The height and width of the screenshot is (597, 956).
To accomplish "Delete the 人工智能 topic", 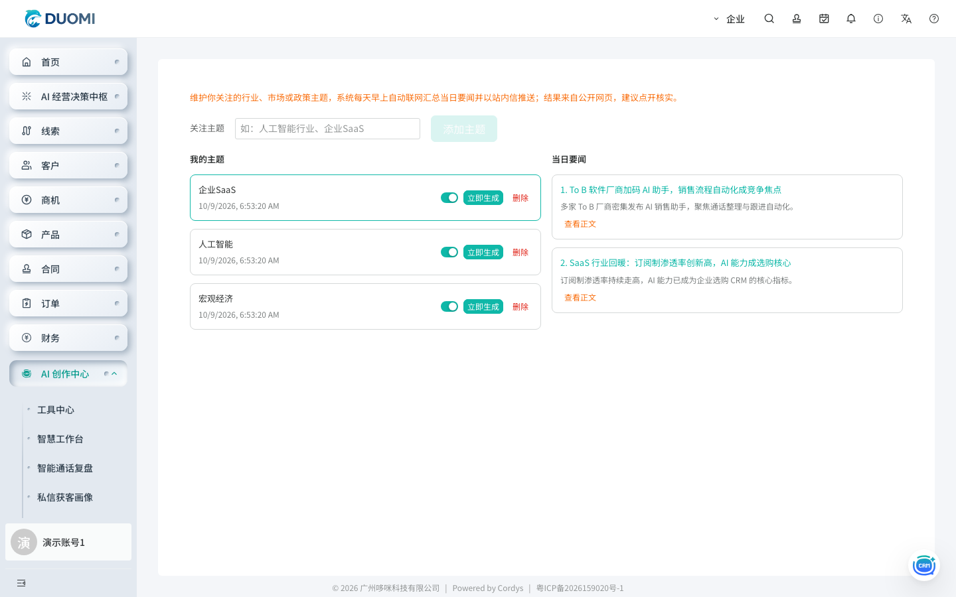I will (520, 252).
